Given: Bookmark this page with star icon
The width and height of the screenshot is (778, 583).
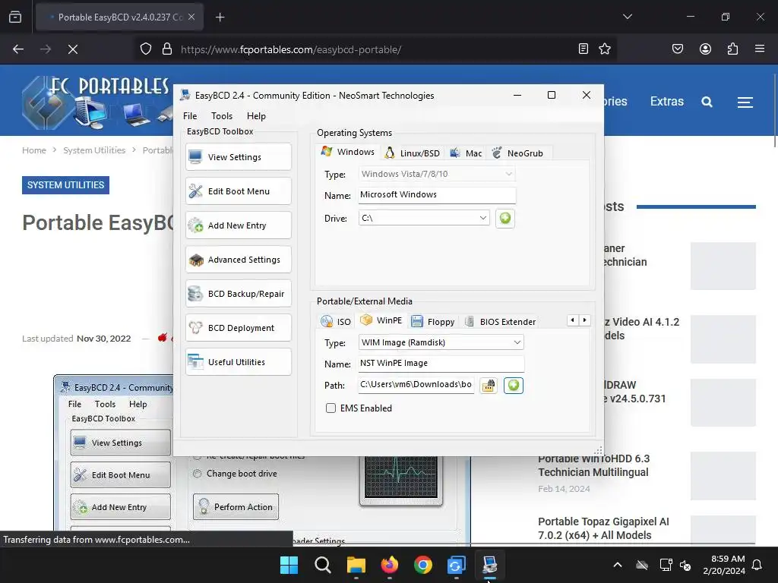Looking at the screenshot, I should 604,49.
